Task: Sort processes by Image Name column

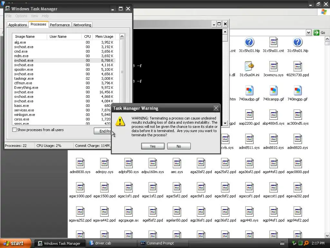Action: pos(29,36)
